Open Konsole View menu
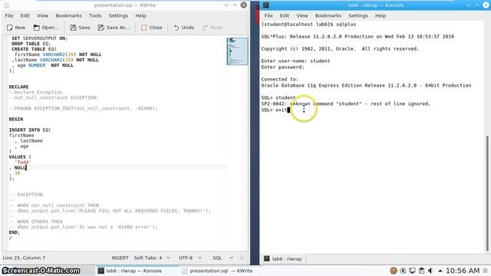 coord(302,15)
